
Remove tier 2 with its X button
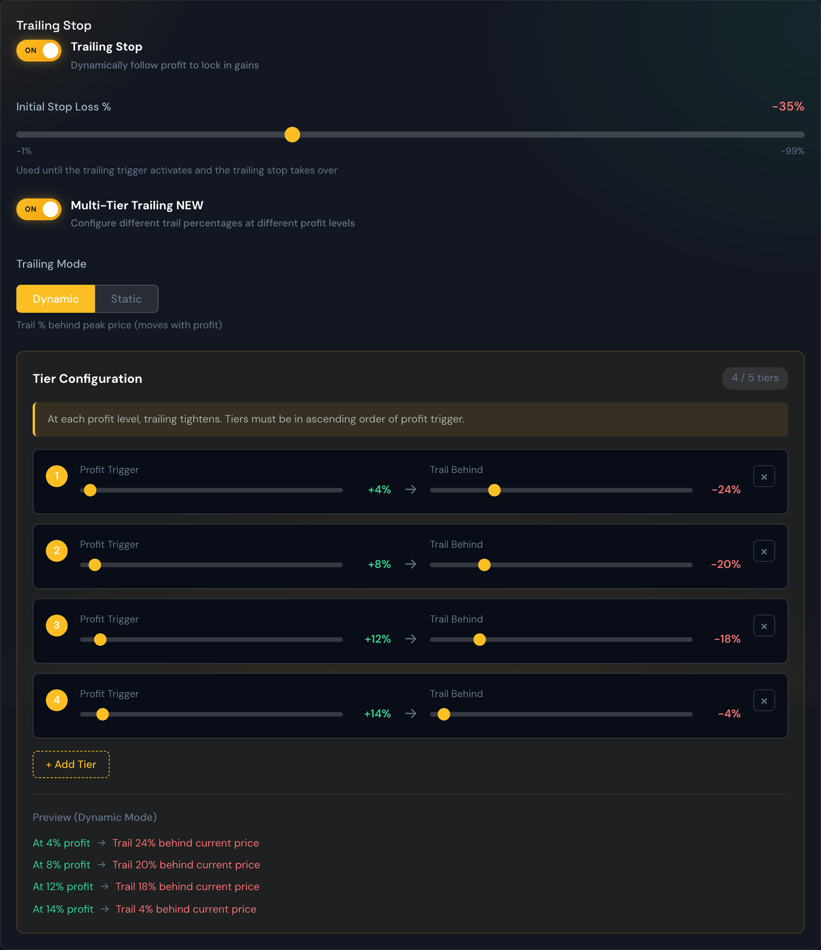(764, 551)
